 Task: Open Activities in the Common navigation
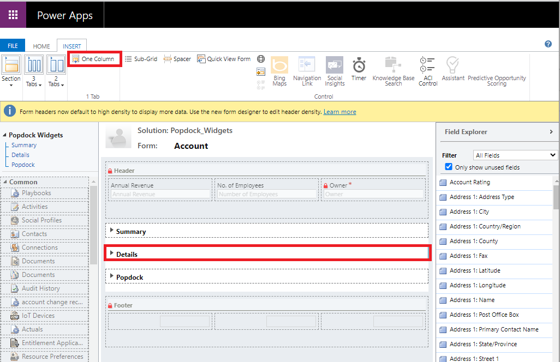[45, 207]
